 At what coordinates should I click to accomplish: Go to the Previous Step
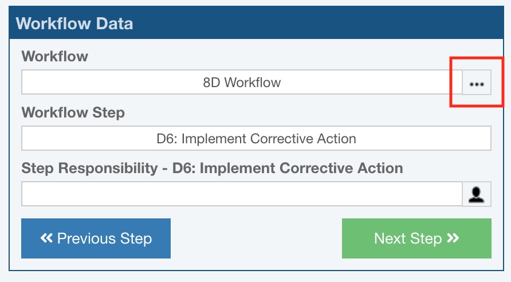(x=96, y=238)
